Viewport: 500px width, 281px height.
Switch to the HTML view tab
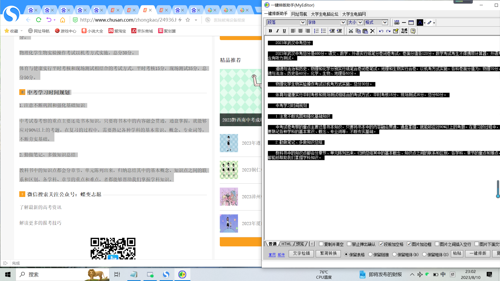point(286,244)
